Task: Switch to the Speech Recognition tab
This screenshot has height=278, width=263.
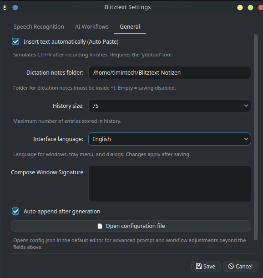Action: click(x=39, y=27)
